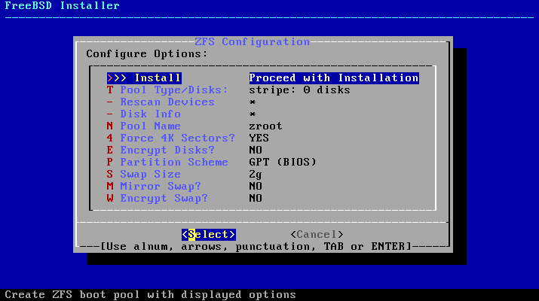
Task: Click the 'FreeBSD Installer' header text
Action: point(63,6)
